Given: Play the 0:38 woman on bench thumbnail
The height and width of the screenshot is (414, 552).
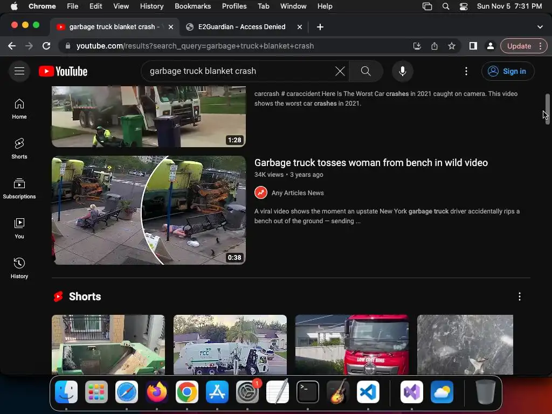Looking at the screenshot, I should (149, 210).
